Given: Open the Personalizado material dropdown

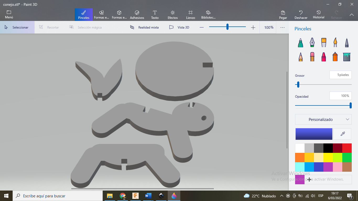Looking at the screenshot, I should (323, 119).
